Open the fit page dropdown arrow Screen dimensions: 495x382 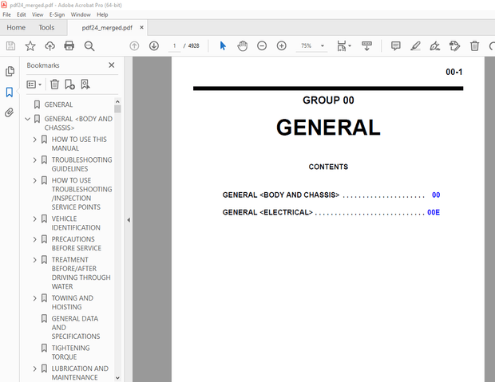pyautogui.click(x=350, y=46)
